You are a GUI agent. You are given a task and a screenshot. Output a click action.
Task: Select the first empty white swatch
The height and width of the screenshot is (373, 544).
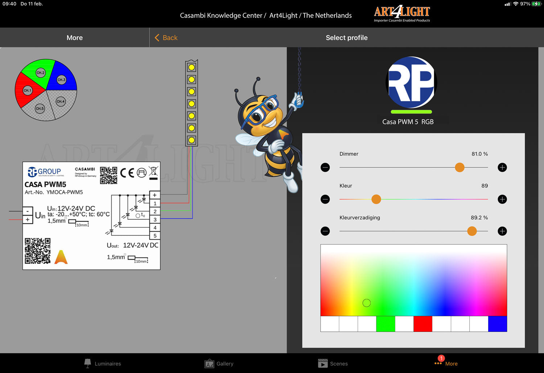(x=330, y=324)
